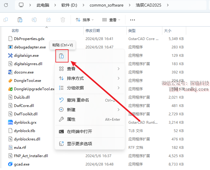Click the DuiLib.dll file icon
210x170 pixels.
tap(10, 97)
